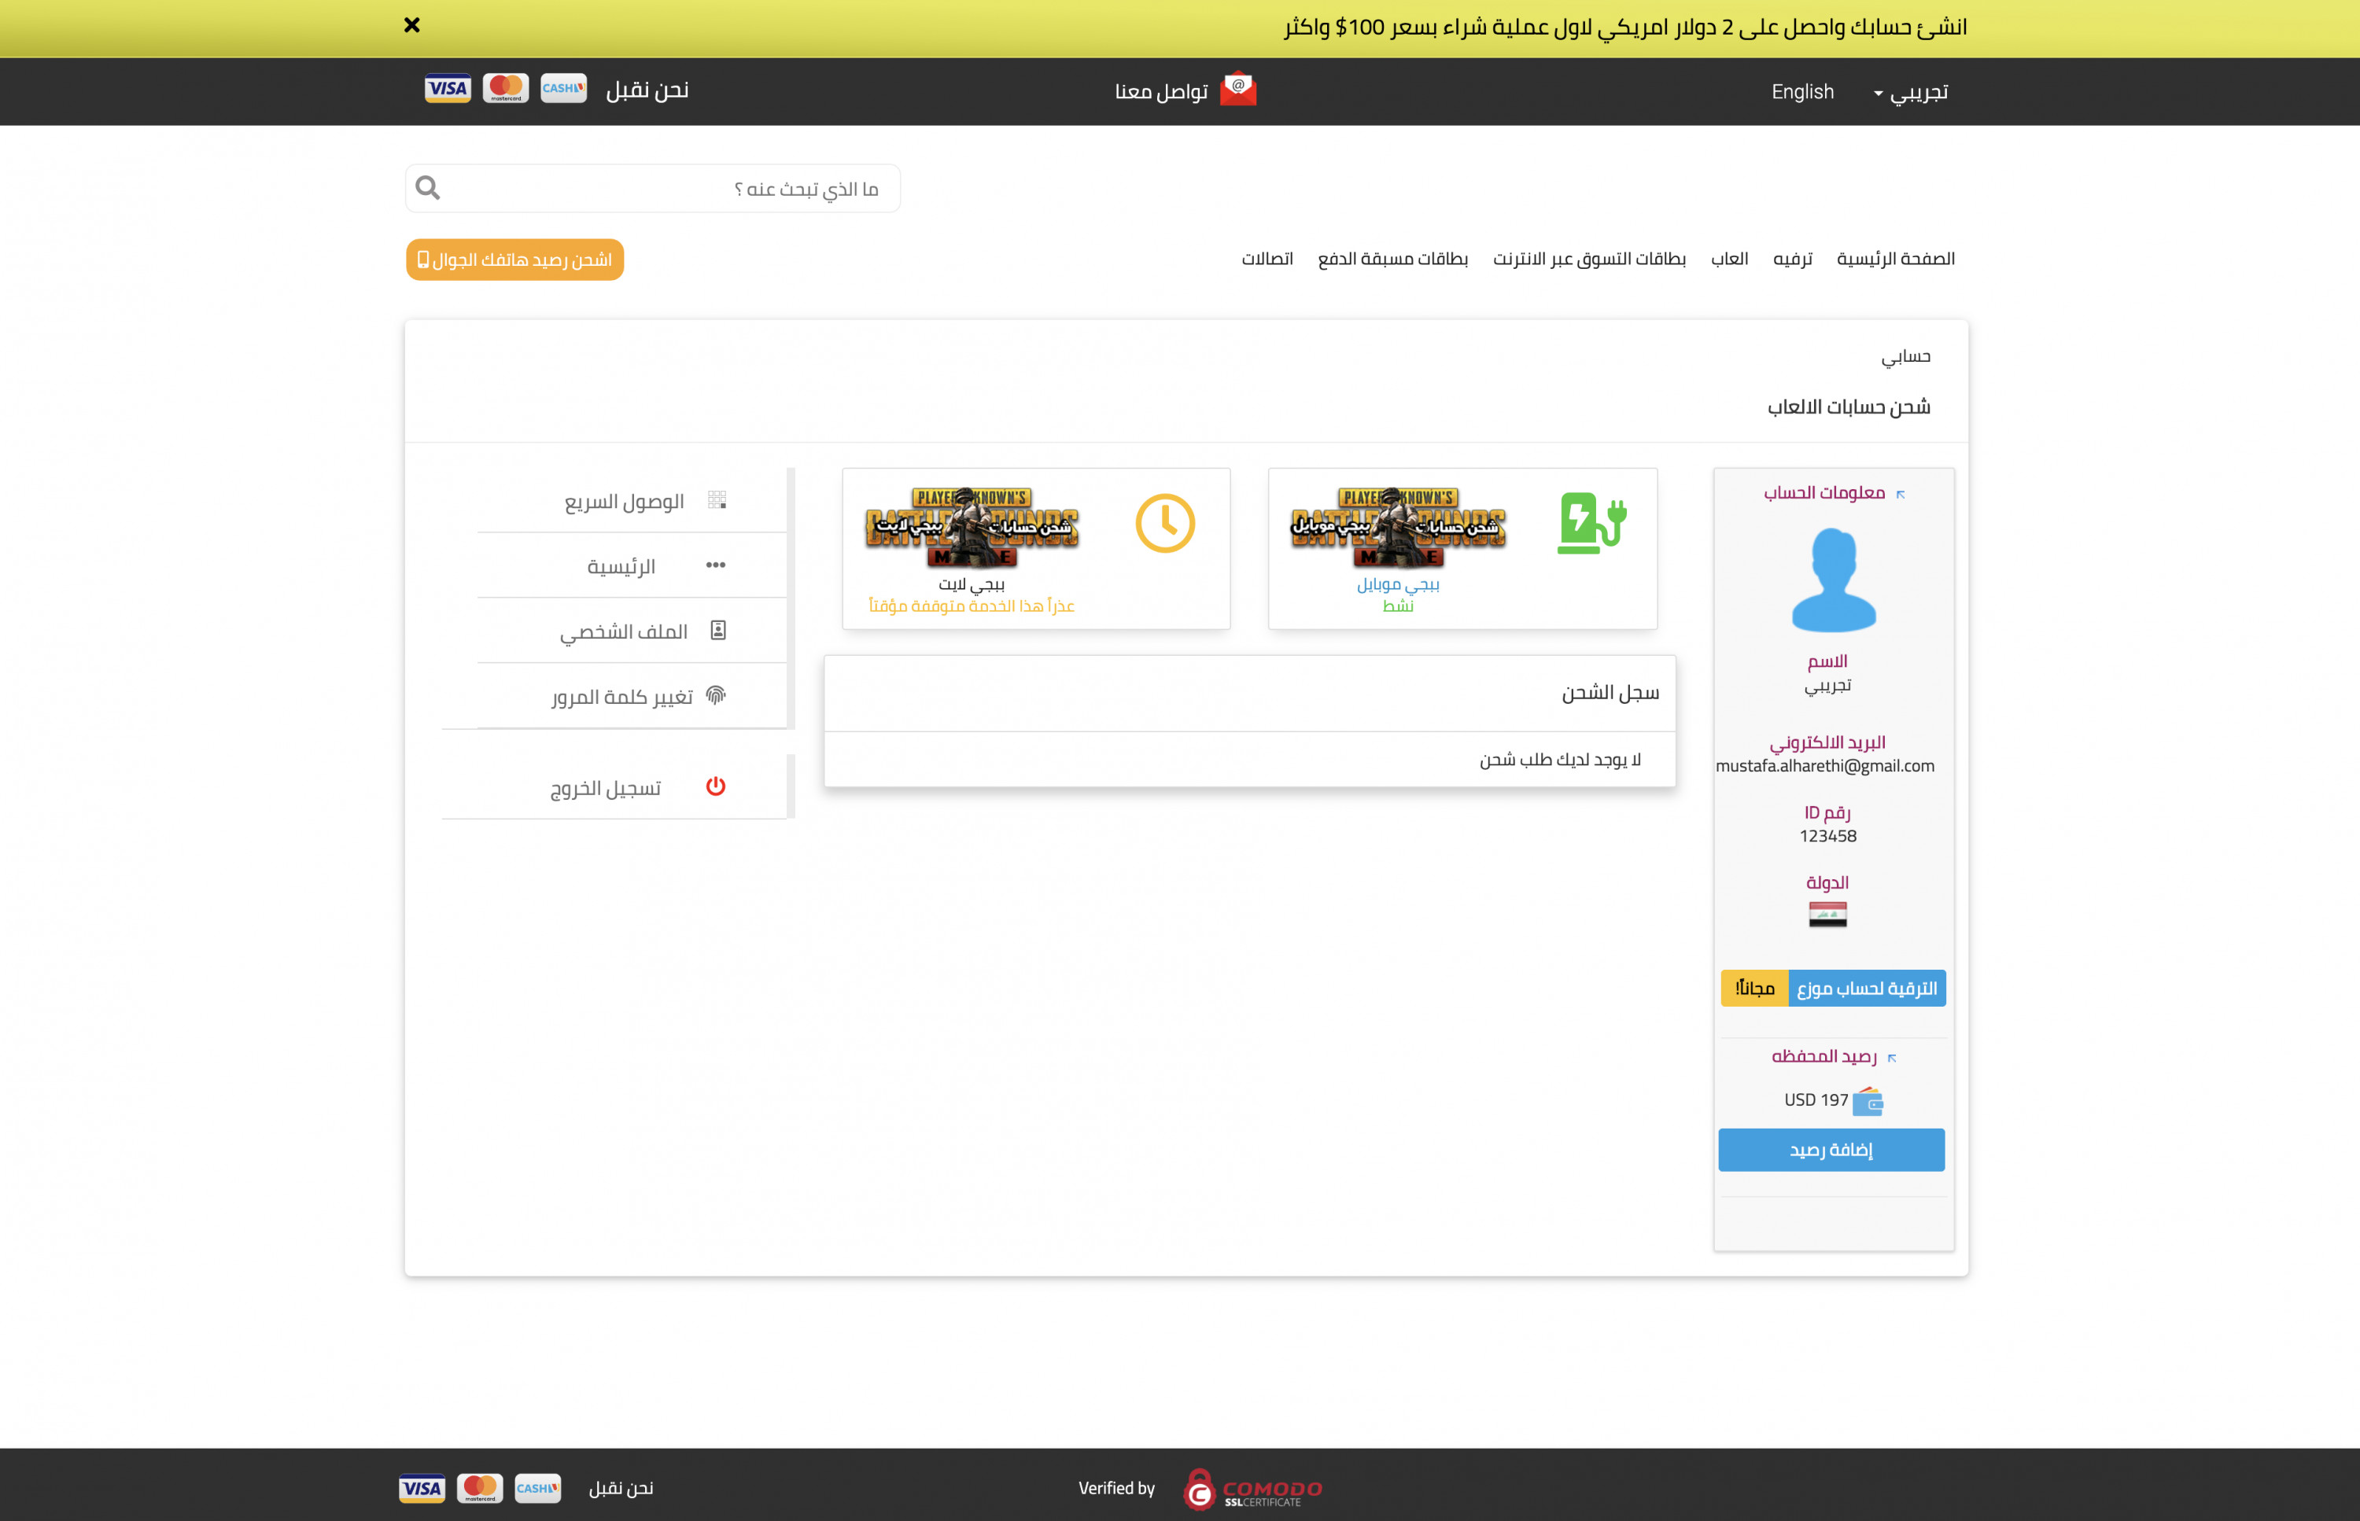Click the Comodo SSL certificate logo
Viewport: 2360px width, 1521px height.
coord(1252,1490)
